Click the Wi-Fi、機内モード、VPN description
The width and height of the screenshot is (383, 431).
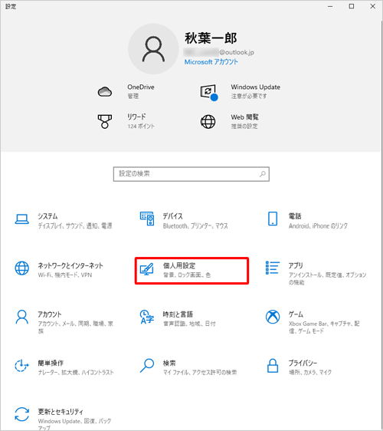(65, 275)
